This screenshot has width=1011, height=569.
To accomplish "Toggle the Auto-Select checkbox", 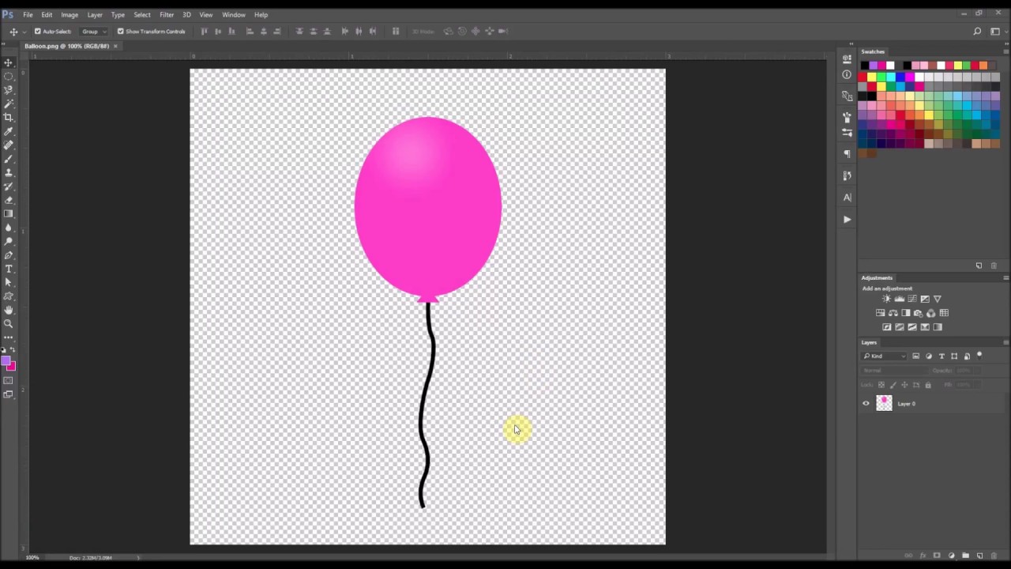I will pos(37,32).
